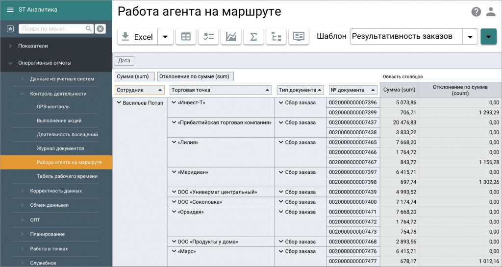Viewport: 502px width, 267px height.
Task: Select document cell 0020000000007396
Action: point(353,103)
